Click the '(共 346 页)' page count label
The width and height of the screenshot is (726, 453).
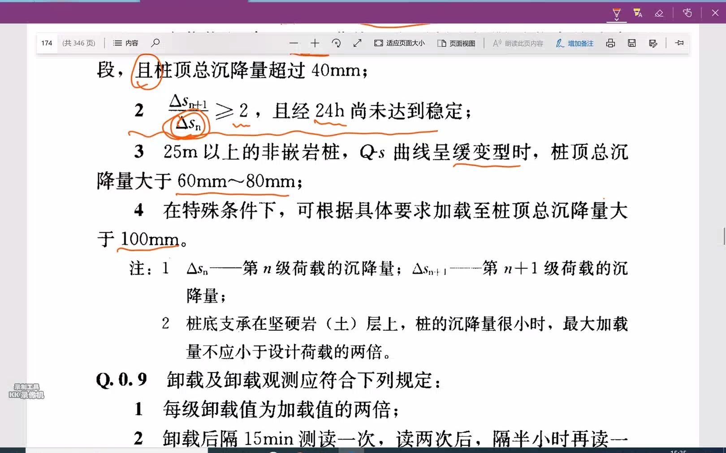[79, 43]
